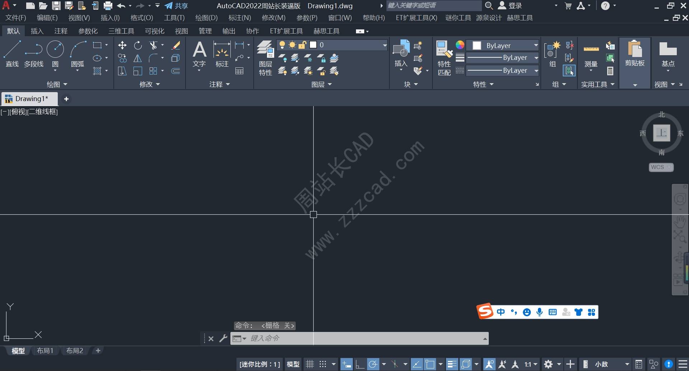The width and height of the screenshot is (689, 371).
Task: Click the Explode tool icon
Action: [176, 58]
